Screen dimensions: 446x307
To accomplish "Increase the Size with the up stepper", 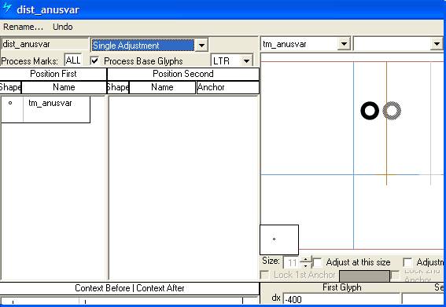I will pyautogui.click(x=306, y=259).
